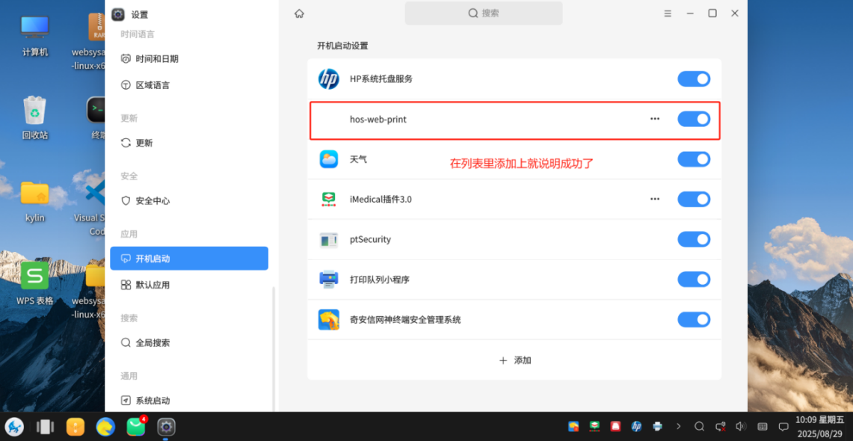Click the 天气 weather app icon
Image resolution: width=853 pixels, height=441 pixels.
329,158
